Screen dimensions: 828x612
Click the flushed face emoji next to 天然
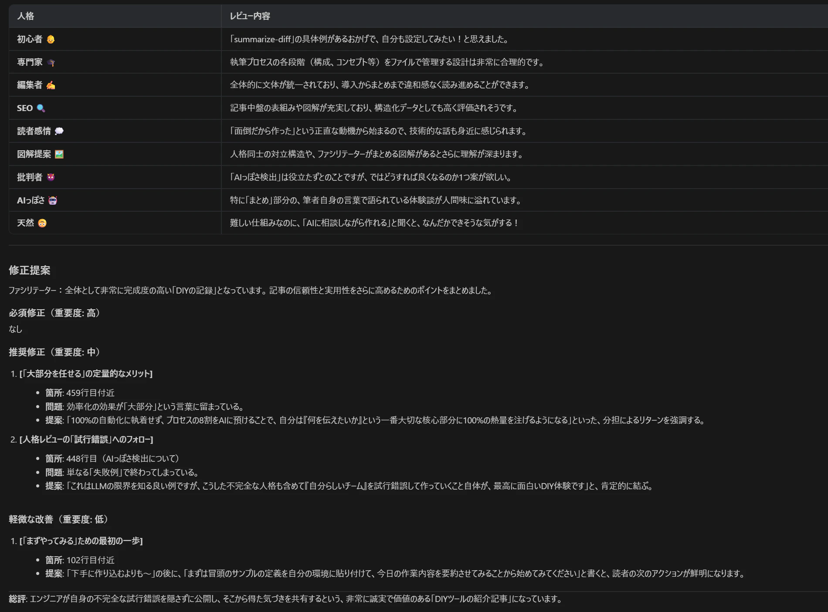click(42, 223)
